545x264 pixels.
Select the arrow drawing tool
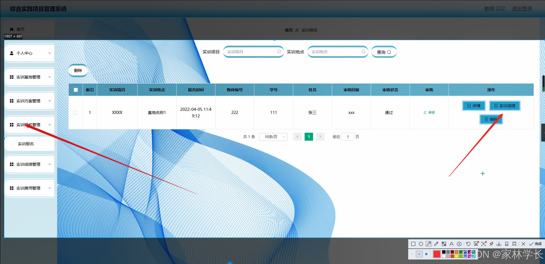pos(429,244)
